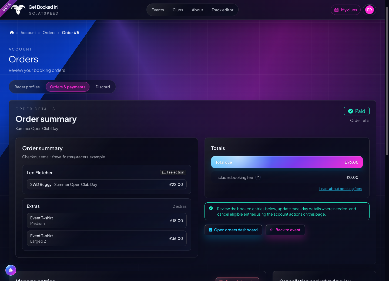This screenshot has height=281, width=389.
Task: Go to Orders in the breadcrumb
Action: pos(49,33)
